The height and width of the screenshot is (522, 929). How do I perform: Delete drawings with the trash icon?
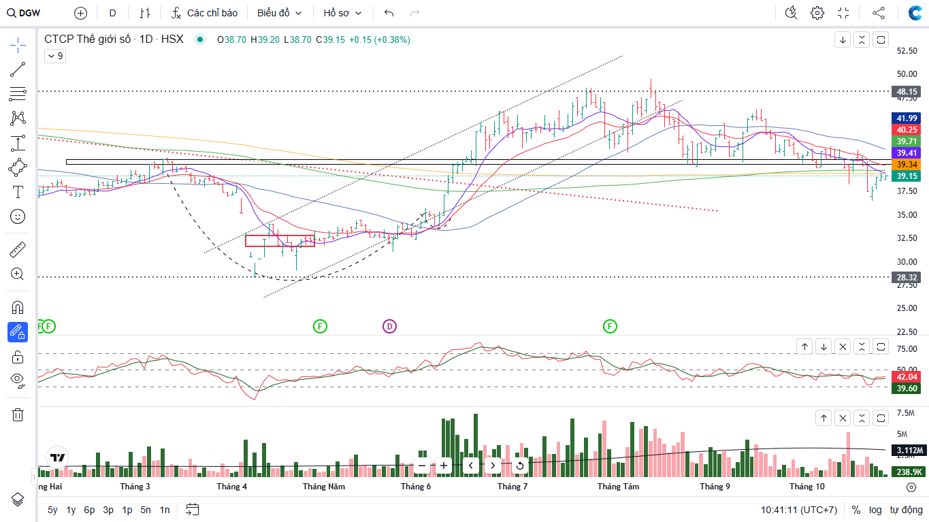(x=18, y=414)
